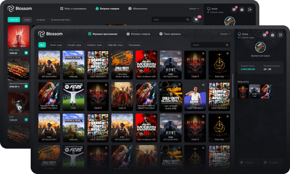Click the green add button under Coca-Cola
Screen dimensions: 290x174
(26, 53)
